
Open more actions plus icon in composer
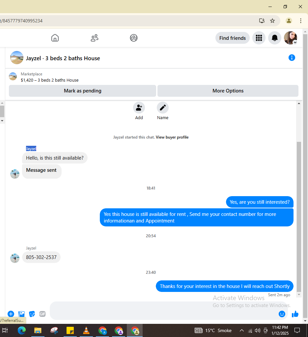coord(11,314)
